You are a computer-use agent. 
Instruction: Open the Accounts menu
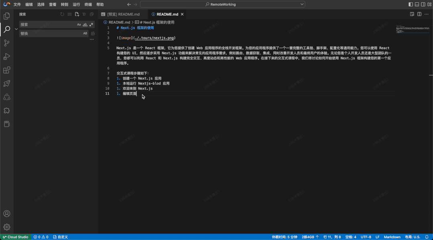pos(7,214)
